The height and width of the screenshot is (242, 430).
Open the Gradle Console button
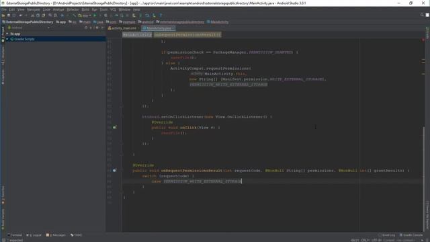point(411,235)
